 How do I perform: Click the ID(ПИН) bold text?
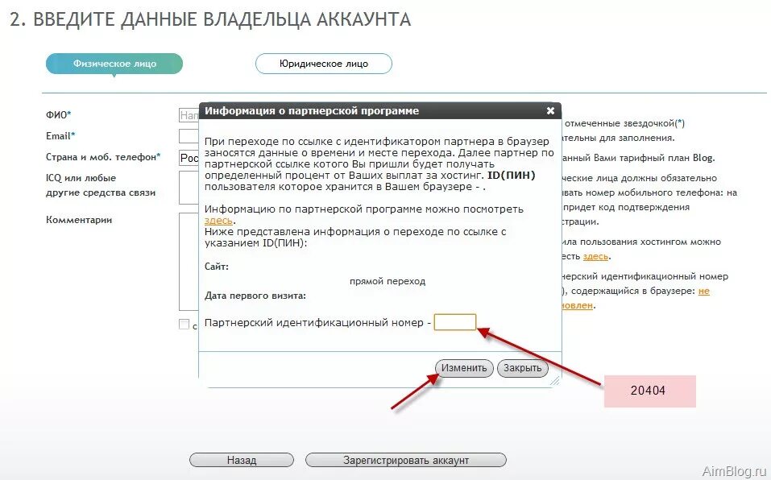pyautogui.click(x=512, y=176)
